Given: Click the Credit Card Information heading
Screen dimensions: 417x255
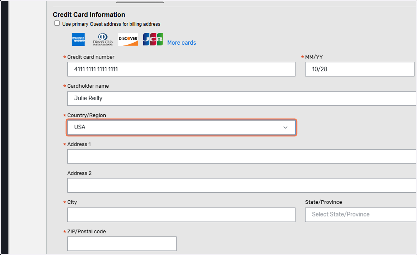Looking at the screenshot, I should tap(89, 15).
